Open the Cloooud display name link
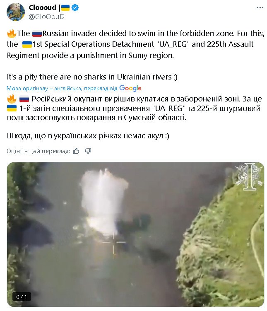This screenshot has height=311, width=267. [42, 7]
